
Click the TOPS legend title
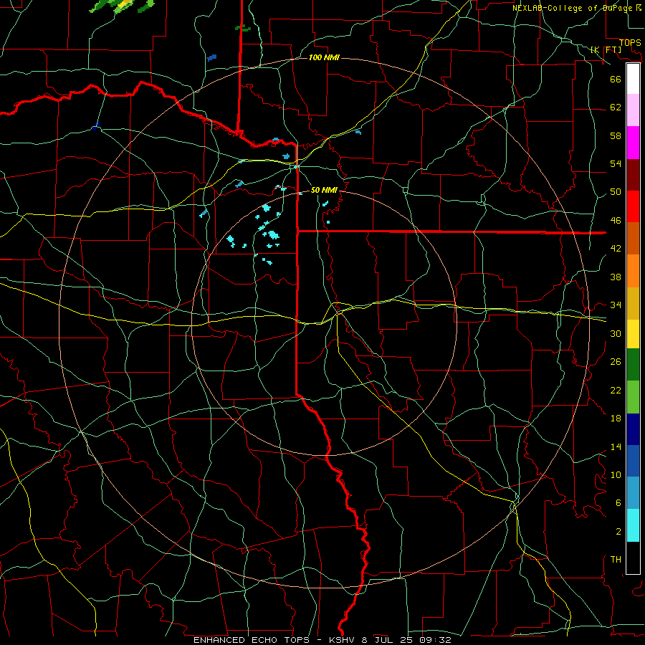[630, 43]
